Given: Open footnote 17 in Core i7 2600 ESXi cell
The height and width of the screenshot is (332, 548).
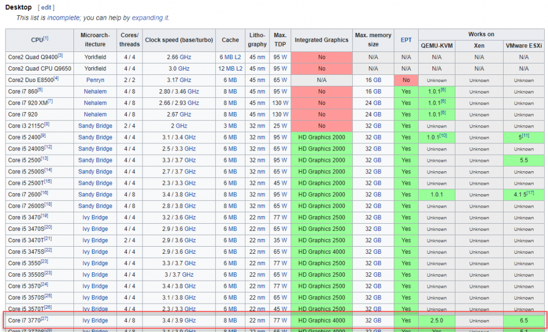Looking at the screenshot, I should (x=530, y=193).
